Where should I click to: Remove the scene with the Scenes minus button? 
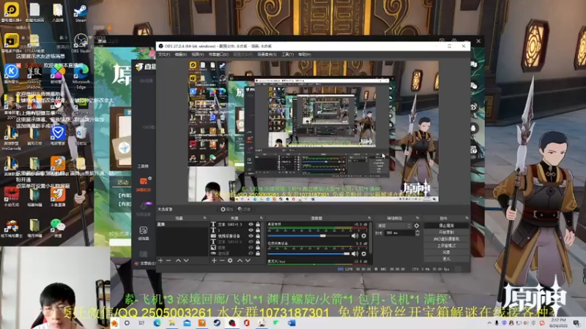click(x=168, y=260)
